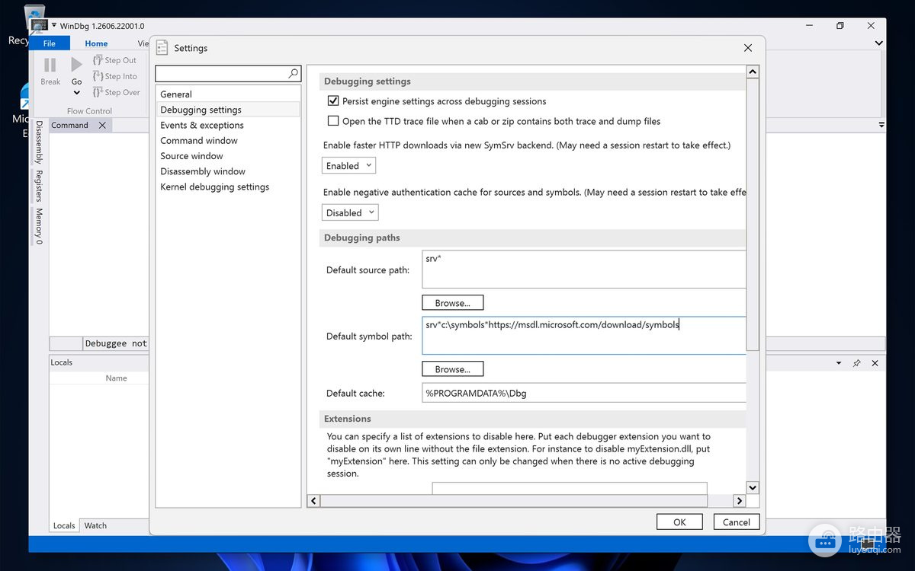Click Browse for Default symbol path
The height and width of the screenshot is (571, 915).
452,369
